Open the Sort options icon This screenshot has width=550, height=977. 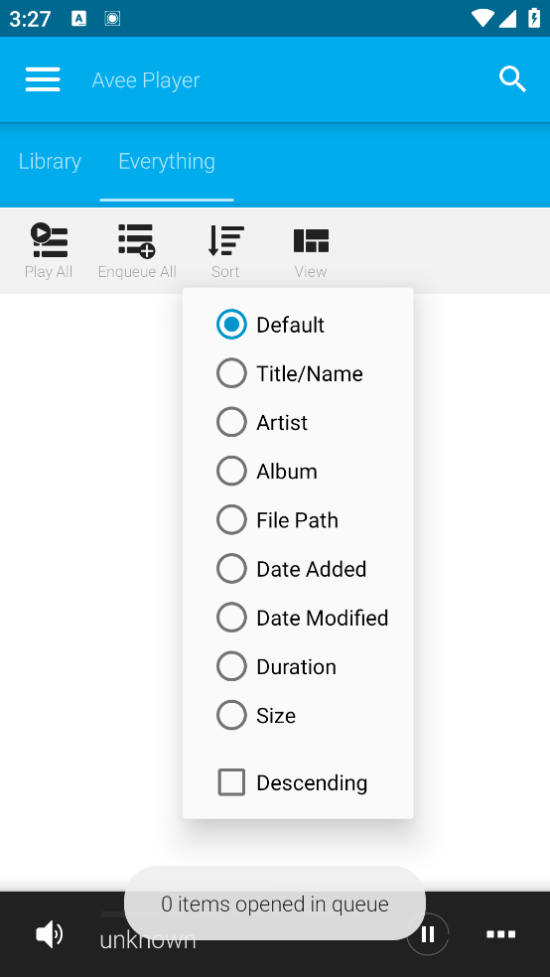click(x=225, y=240)
